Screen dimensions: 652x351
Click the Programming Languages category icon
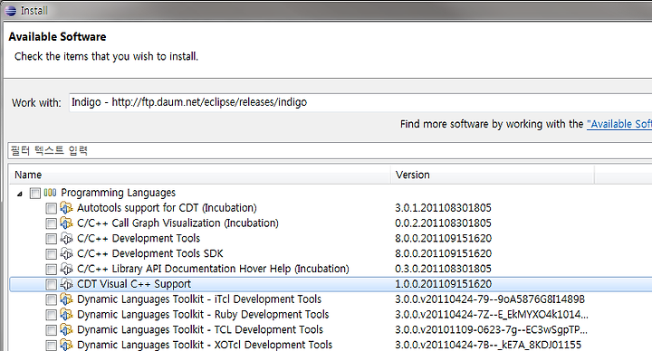tap(50, 193)
